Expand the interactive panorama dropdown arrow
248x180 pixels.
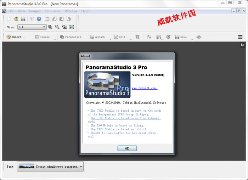162,39
